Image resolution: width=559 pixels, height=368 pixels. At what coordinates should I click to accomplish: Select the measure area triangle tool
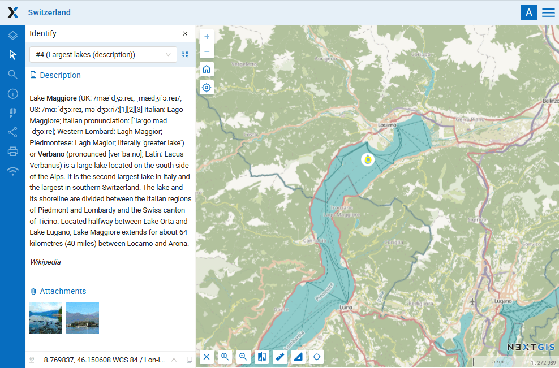pos(298,357)
